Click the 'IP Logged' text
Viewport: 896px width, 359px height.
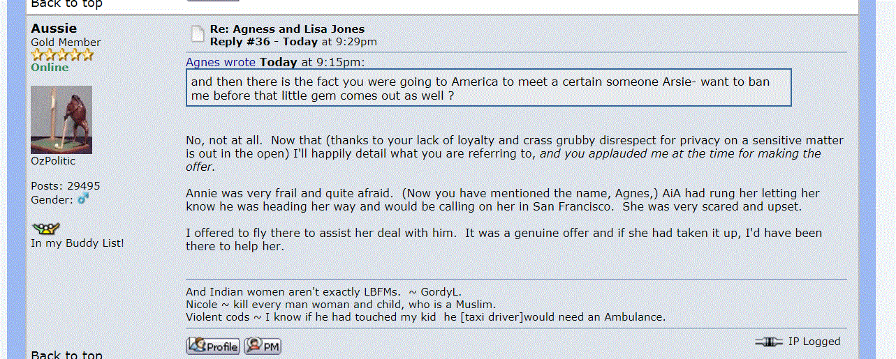click(x=814, y=342)
